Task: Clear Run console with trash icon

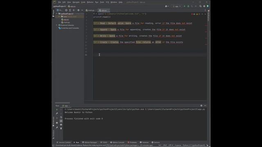Action: 61,128
